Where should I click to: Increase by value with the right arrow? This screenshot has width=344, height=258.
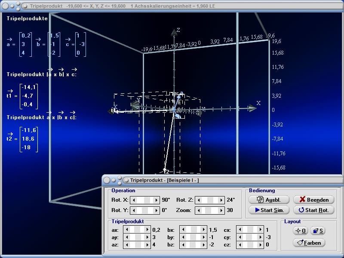(x=203, y=237)
